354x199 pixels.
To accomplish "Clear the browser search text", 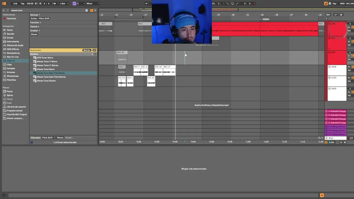I will click(87, 11).
